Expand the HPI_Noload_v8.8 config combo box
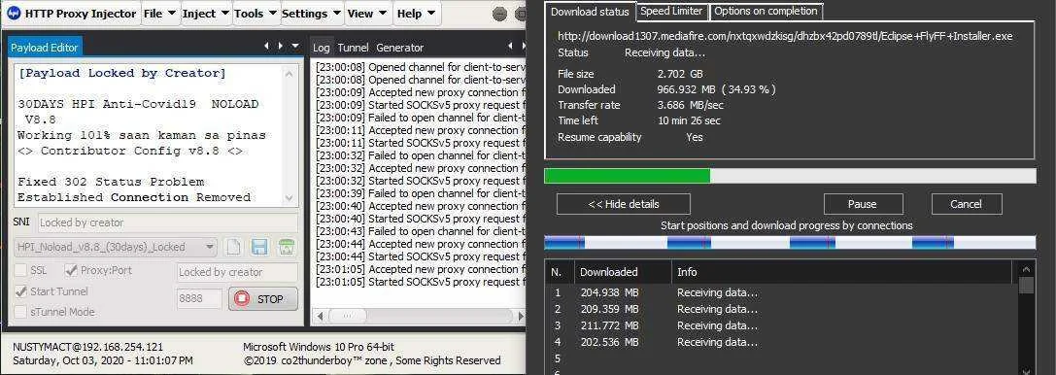Screen dimensions: 1056x375 click(x=116, y=247)
